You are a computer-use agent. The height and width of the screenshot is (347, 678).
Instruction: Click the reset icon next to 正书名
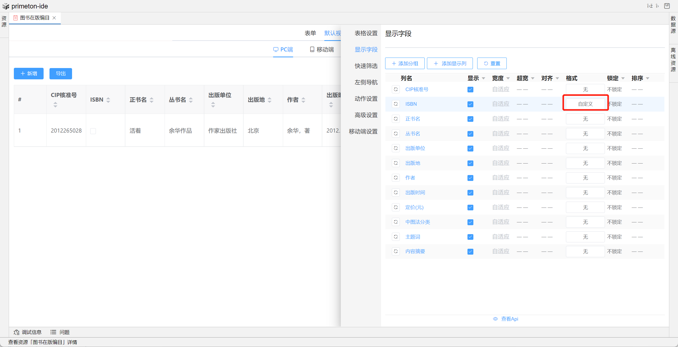[x=396, y=119]
